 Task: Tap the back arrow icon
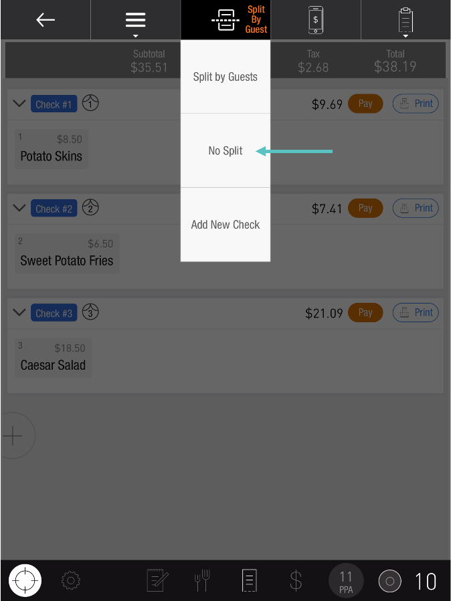pos(46,20)
